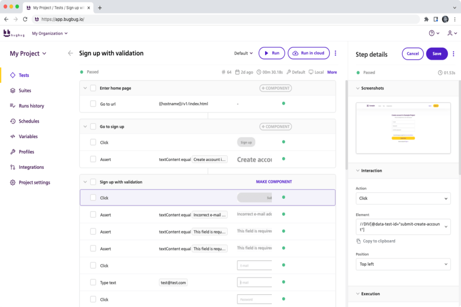Open Runs history from the sidebar

click(31, 106)
